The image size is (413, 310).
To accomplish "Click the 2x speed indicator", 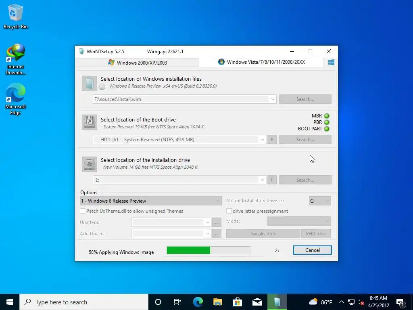I will [277, 251].
